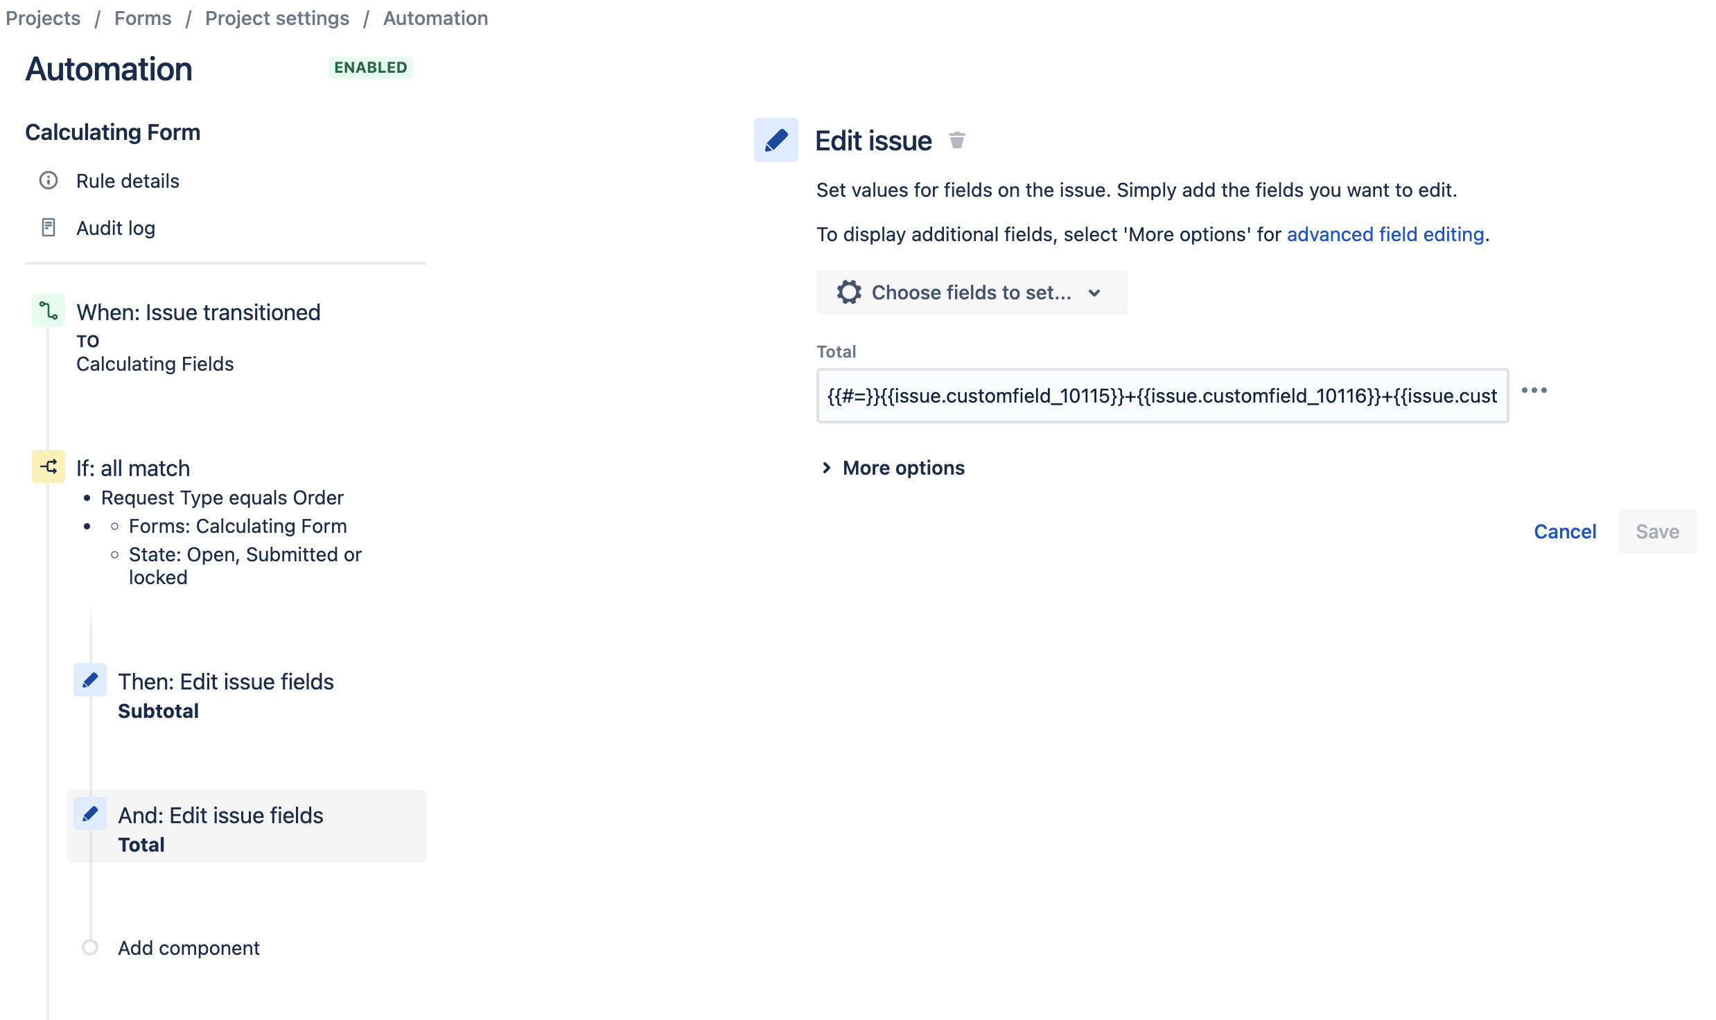Image resolution: width=1716 pixels, height=1020 pixels.
Task: Select the Forms breadcrumb
Action: (x=143, y=18)
